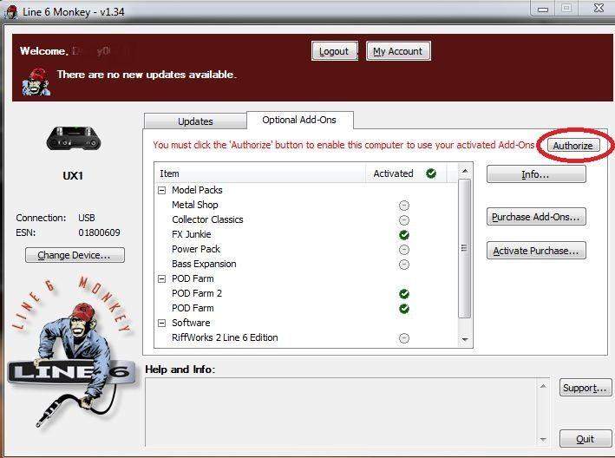Click the Connection value USB
The width and height of the screenshot is (615, 458).
coord(86,218)
